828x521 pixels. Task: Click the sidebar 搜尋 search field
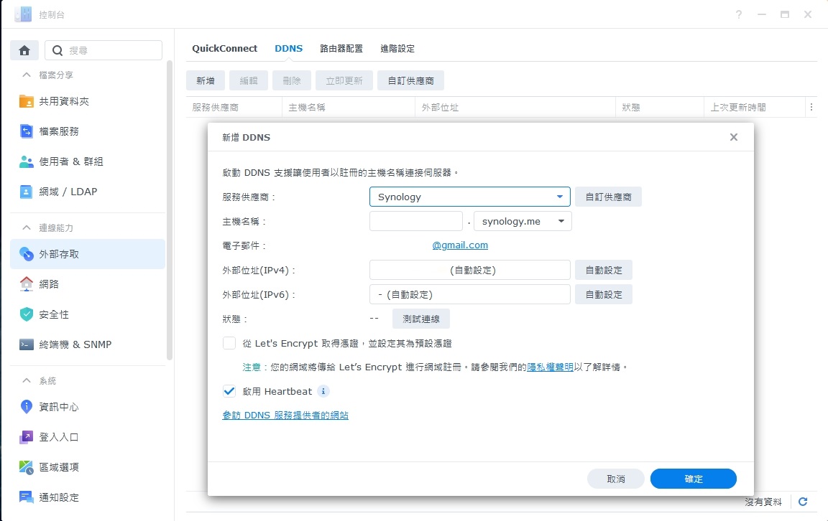(103, 51)
